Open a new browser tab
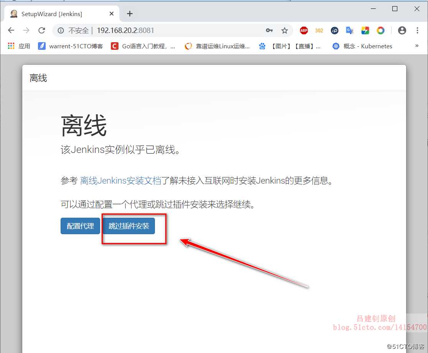This screenshot has height=353, width=428. pyautogui.click(x=130, y=14)
